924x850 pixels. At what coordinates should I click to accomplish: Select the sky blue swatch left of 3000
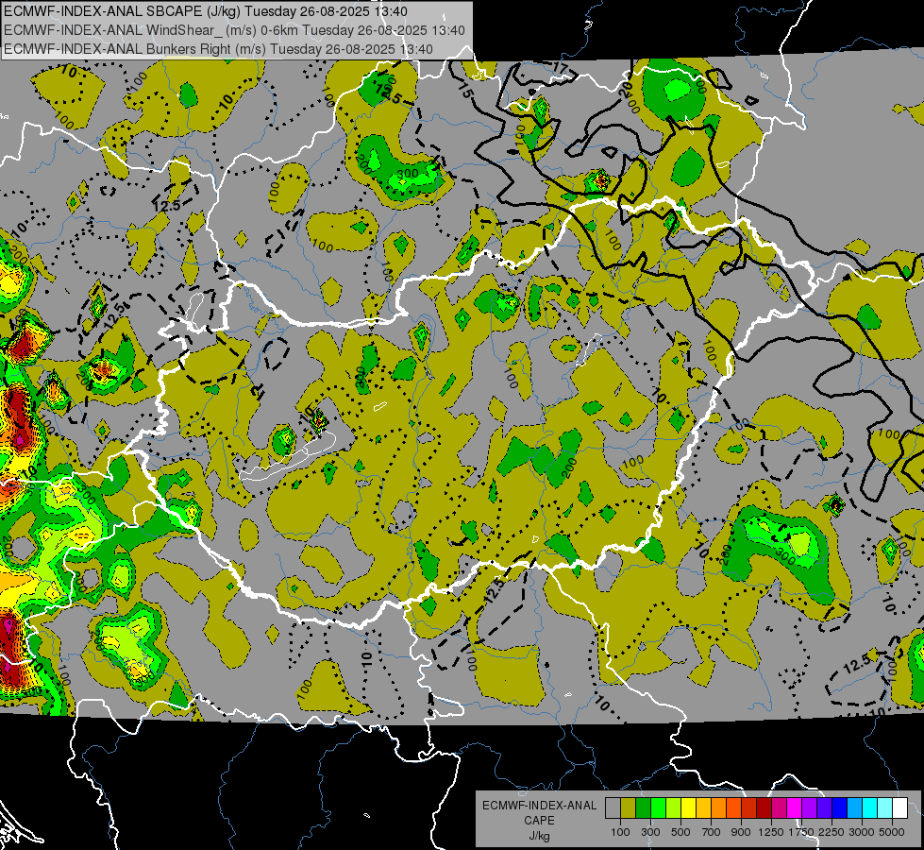854,808
